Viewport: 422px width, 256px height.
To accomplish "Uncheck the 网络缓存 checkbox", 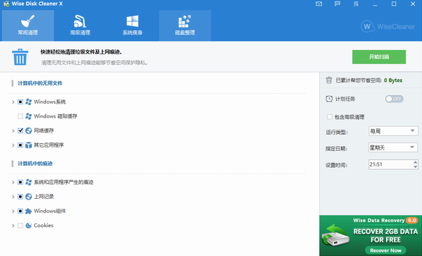I will tap(20, 130).
